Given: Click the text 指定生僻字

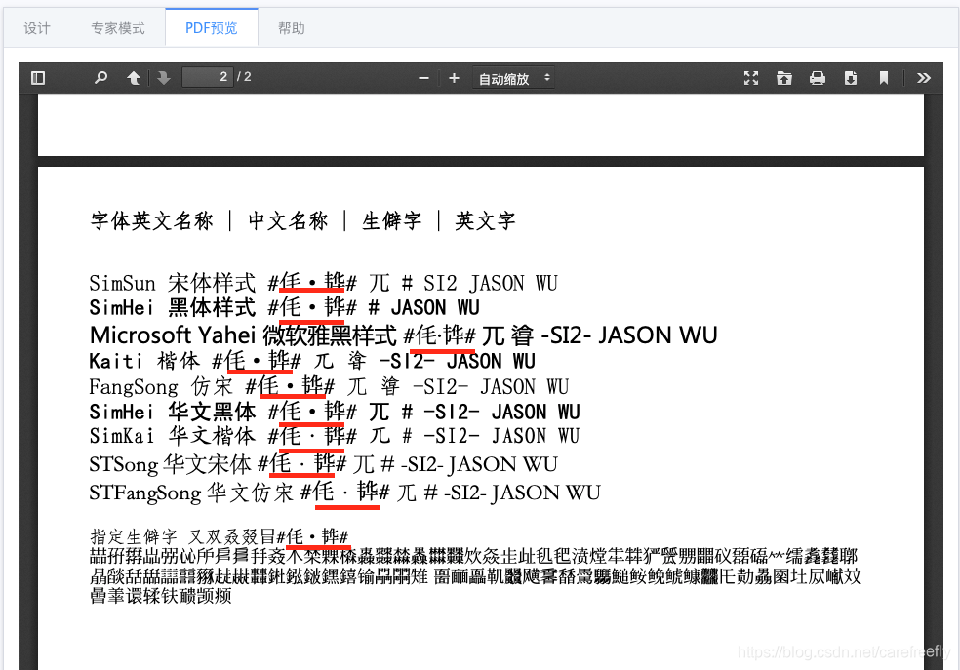Looking at the screenshot, I should (134, 536).
